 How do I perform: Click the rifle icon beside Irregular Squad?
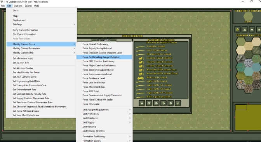tap(140, 47)
